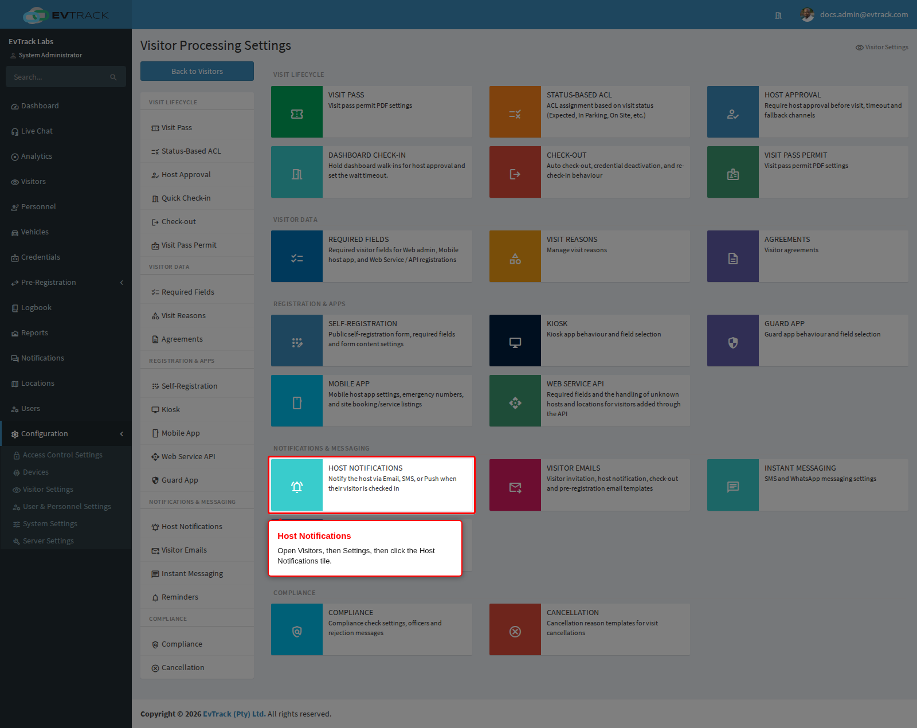The width and height of the screenshot is (917, 728).
Task: Follow the EvTrack (Pty) Ltd. footer link
Action: point(234,714)
